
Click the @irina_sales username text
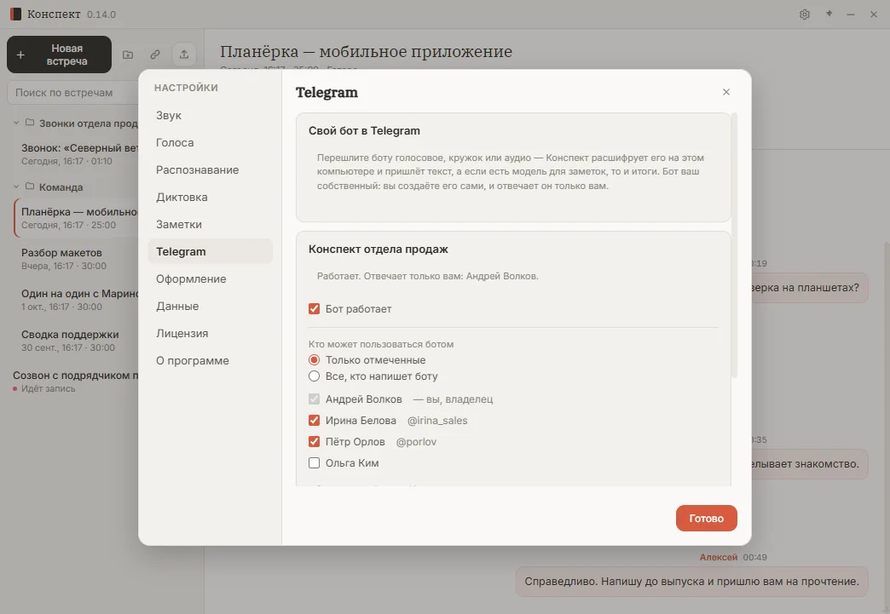pos(437,420)
